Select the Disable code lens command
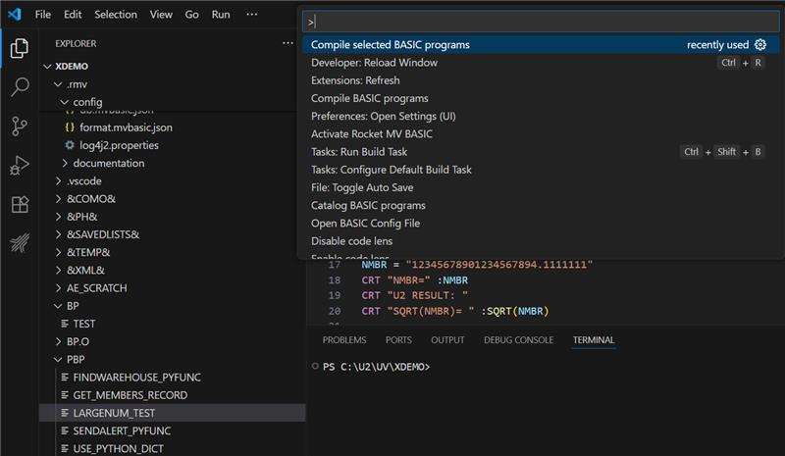Image resolution: width=785 pixels, height=456 pixels. pos(350,241)
